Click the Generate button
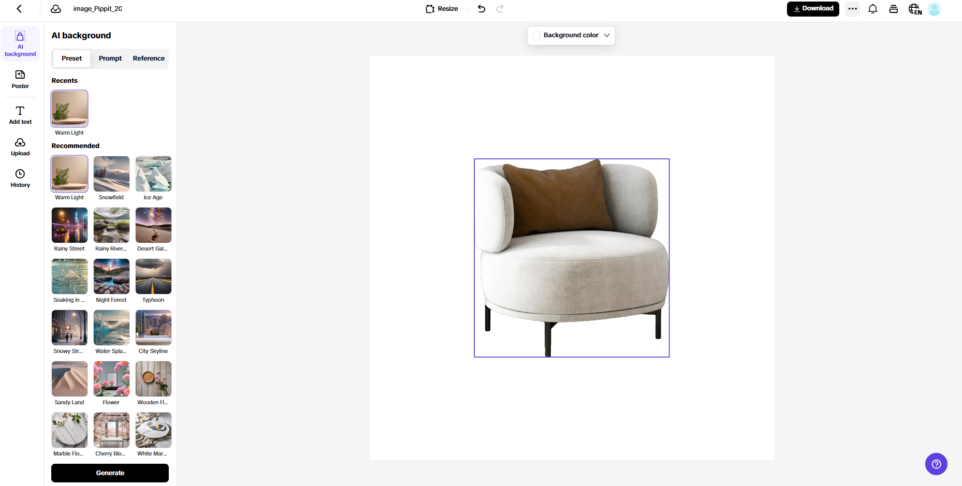 tap(110, 473)
